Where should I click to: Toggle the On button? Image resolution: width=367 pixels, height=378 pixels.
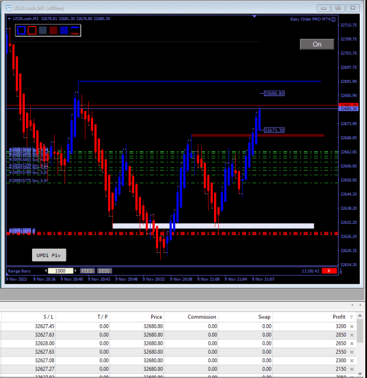click(x=317, y=44)
